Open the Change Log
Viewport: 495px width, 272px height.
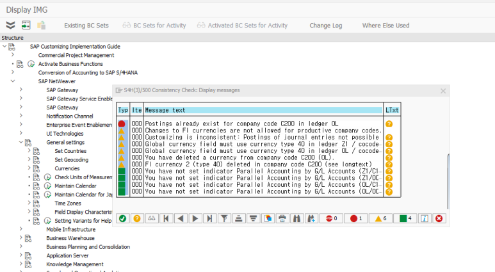click(326, 25)
